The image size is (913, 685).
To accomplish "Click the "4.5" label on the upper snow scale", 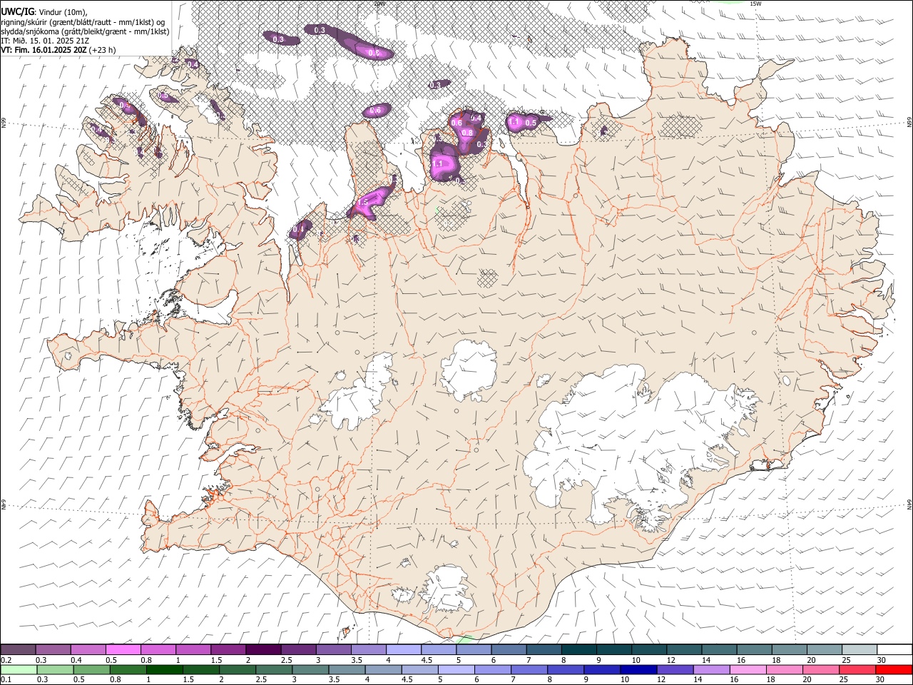I will tap(427, 660).
